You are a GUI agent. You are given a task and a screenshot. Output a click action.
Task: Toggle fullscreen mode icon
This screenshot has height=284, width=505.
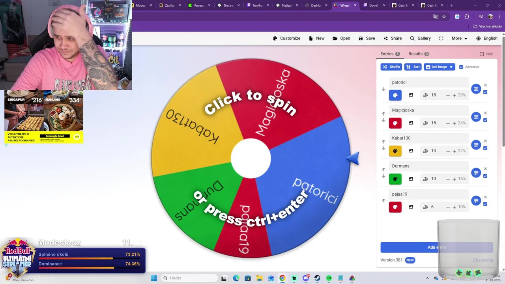click(441, 38)
